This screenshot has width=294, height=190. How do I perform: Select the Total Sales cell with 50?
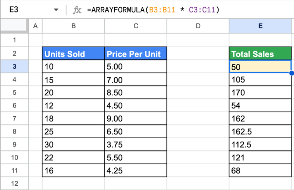point(260,66)
